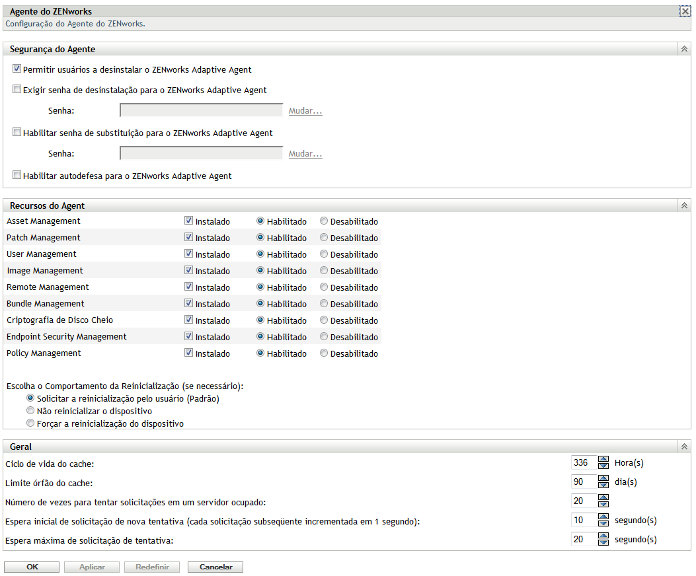Image resolution: width=696 pixels, height=576 pixels.
Task: Enable Habilitar senha de substituição checkbox
Action: coord(17,132)
